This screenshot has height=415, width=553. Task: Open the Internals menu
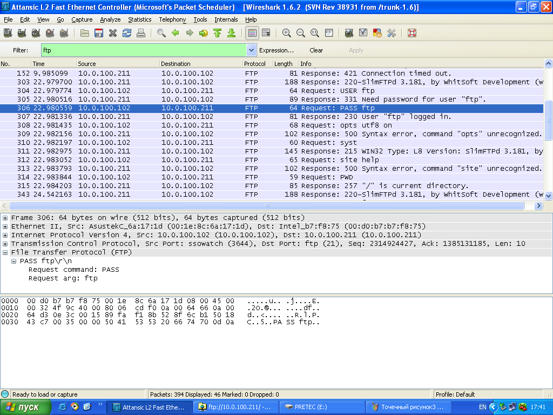(226, 19)
